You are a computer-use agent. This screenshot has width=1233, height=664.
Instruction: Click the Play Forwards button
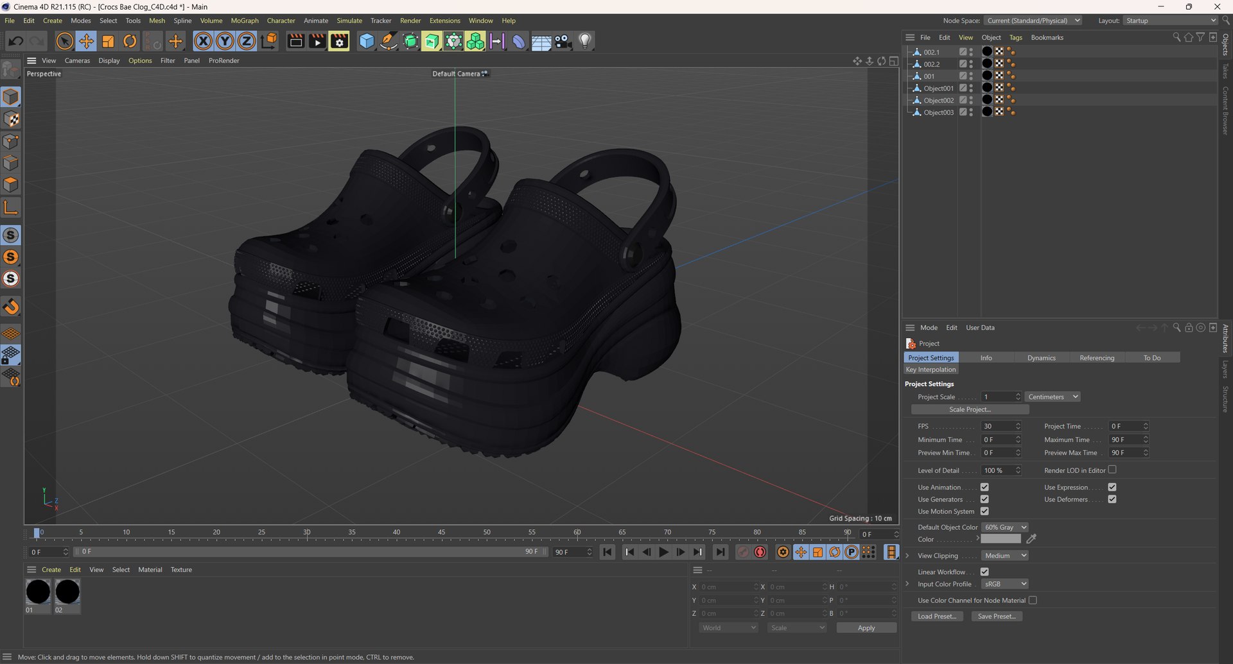663,552
